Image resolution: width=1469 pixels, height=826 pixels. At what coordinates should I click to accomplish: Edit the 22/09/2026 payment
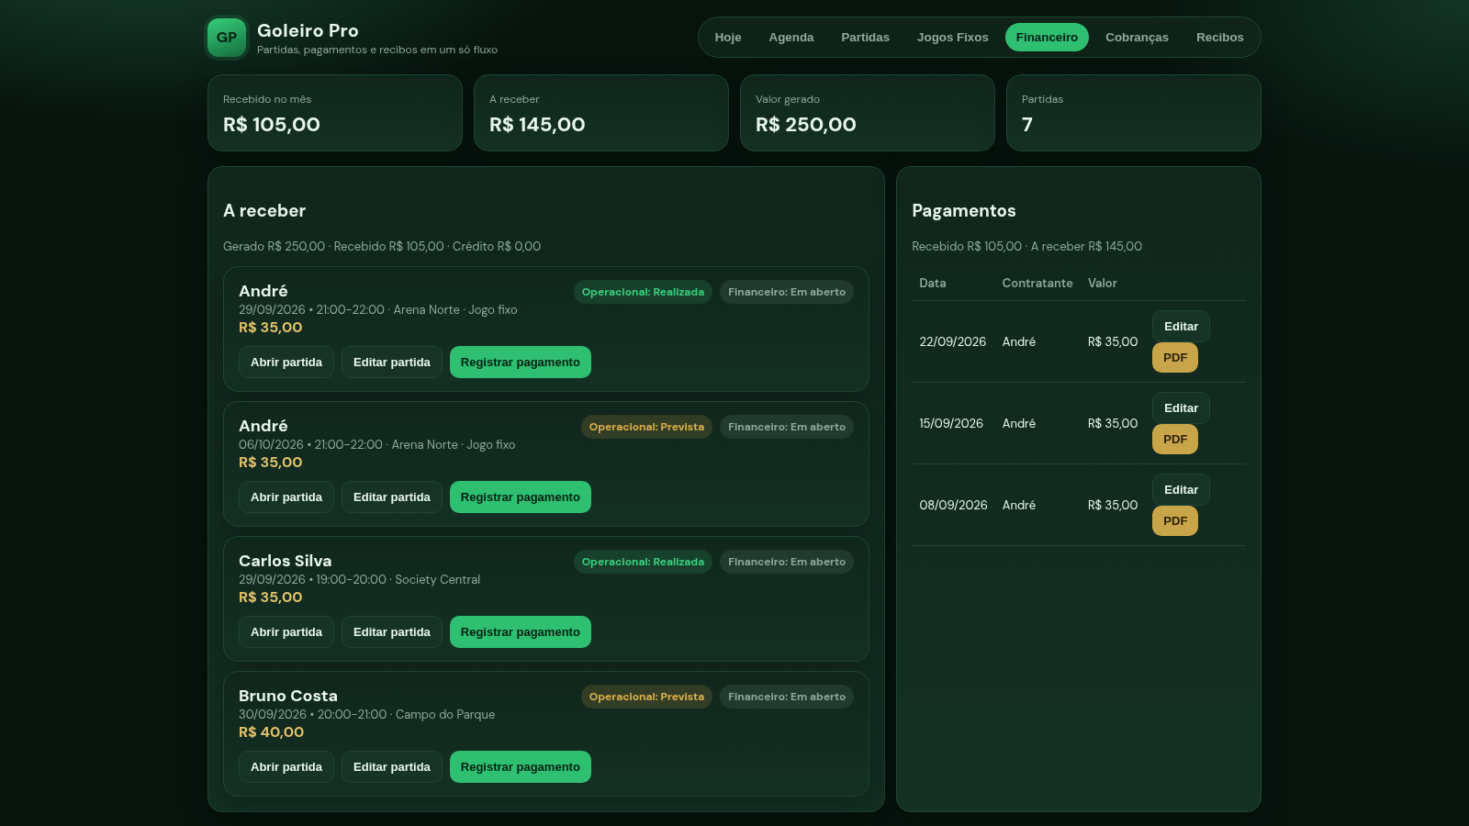[x=1181, y=327]
